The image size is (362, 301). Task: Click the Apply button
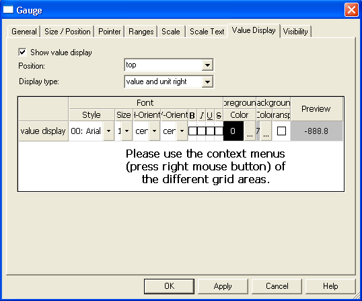coord(223,286)
